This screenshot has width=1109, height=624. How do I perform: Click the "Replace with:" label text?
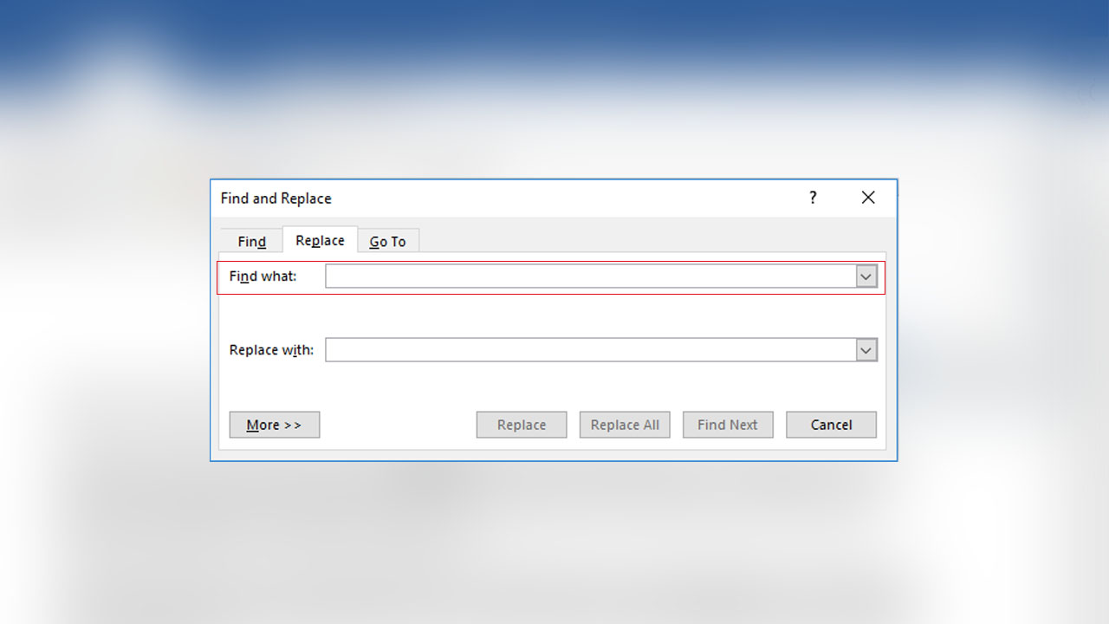point(271,350)
